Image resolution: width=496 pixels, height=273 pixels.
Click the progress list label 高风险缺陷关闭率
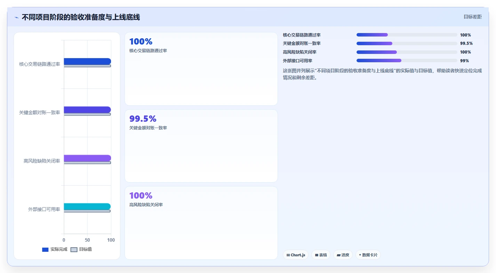[300, 52]
